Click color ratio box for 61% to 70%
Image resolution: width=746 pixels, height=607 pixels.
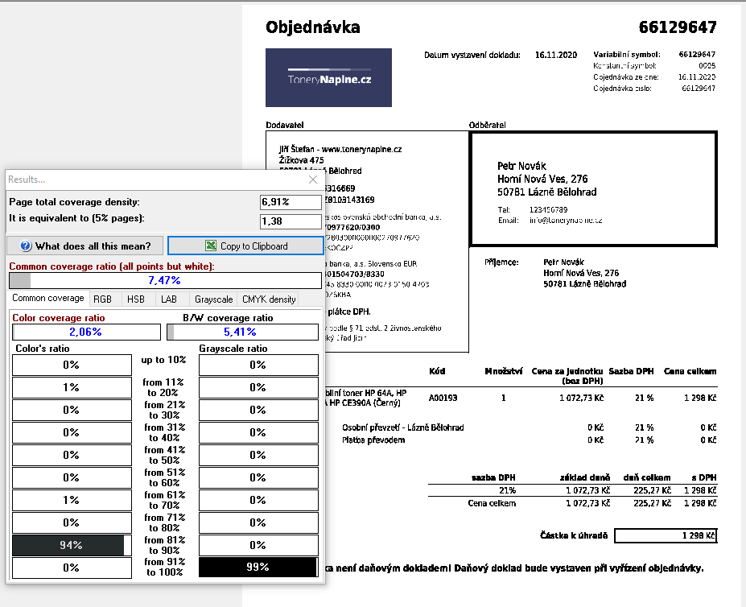click(x=72, y=501)
